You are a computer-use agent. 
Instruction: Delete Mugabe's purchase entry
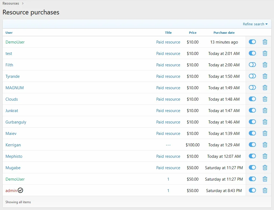(265, 168)
